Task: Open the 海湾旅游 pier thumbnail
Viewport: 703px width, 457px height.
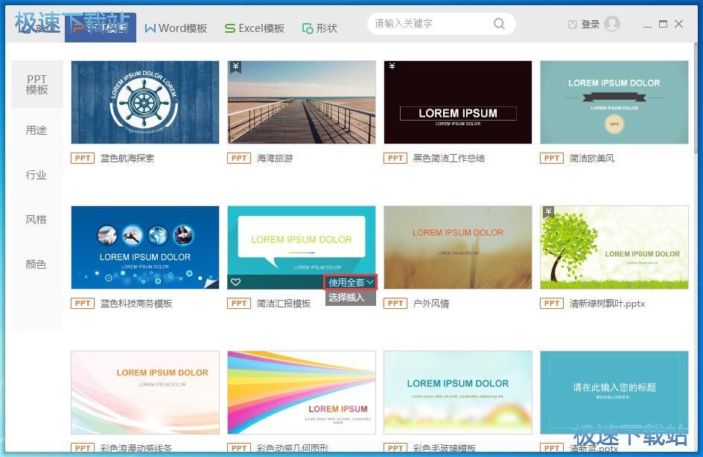Action: [302, 102]
